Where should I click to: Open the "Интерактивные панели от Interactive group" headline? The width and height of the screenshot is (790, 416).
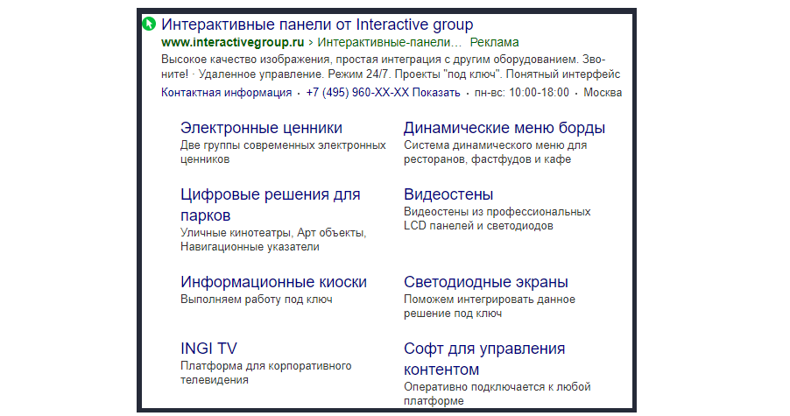[x=317, y=25]
